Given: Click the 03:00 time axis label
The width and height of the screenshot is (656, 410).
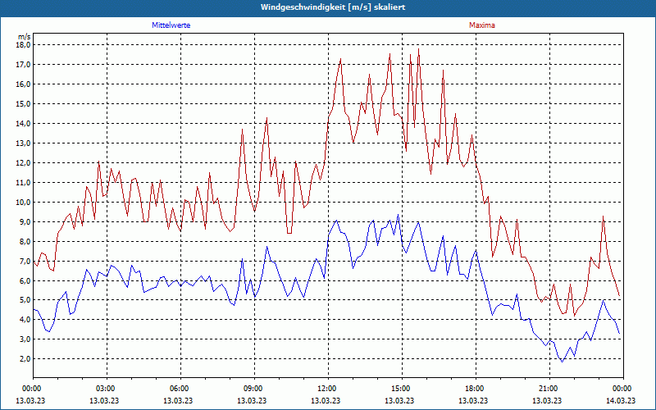Looking at the screenshot, I should click(106, 389).
